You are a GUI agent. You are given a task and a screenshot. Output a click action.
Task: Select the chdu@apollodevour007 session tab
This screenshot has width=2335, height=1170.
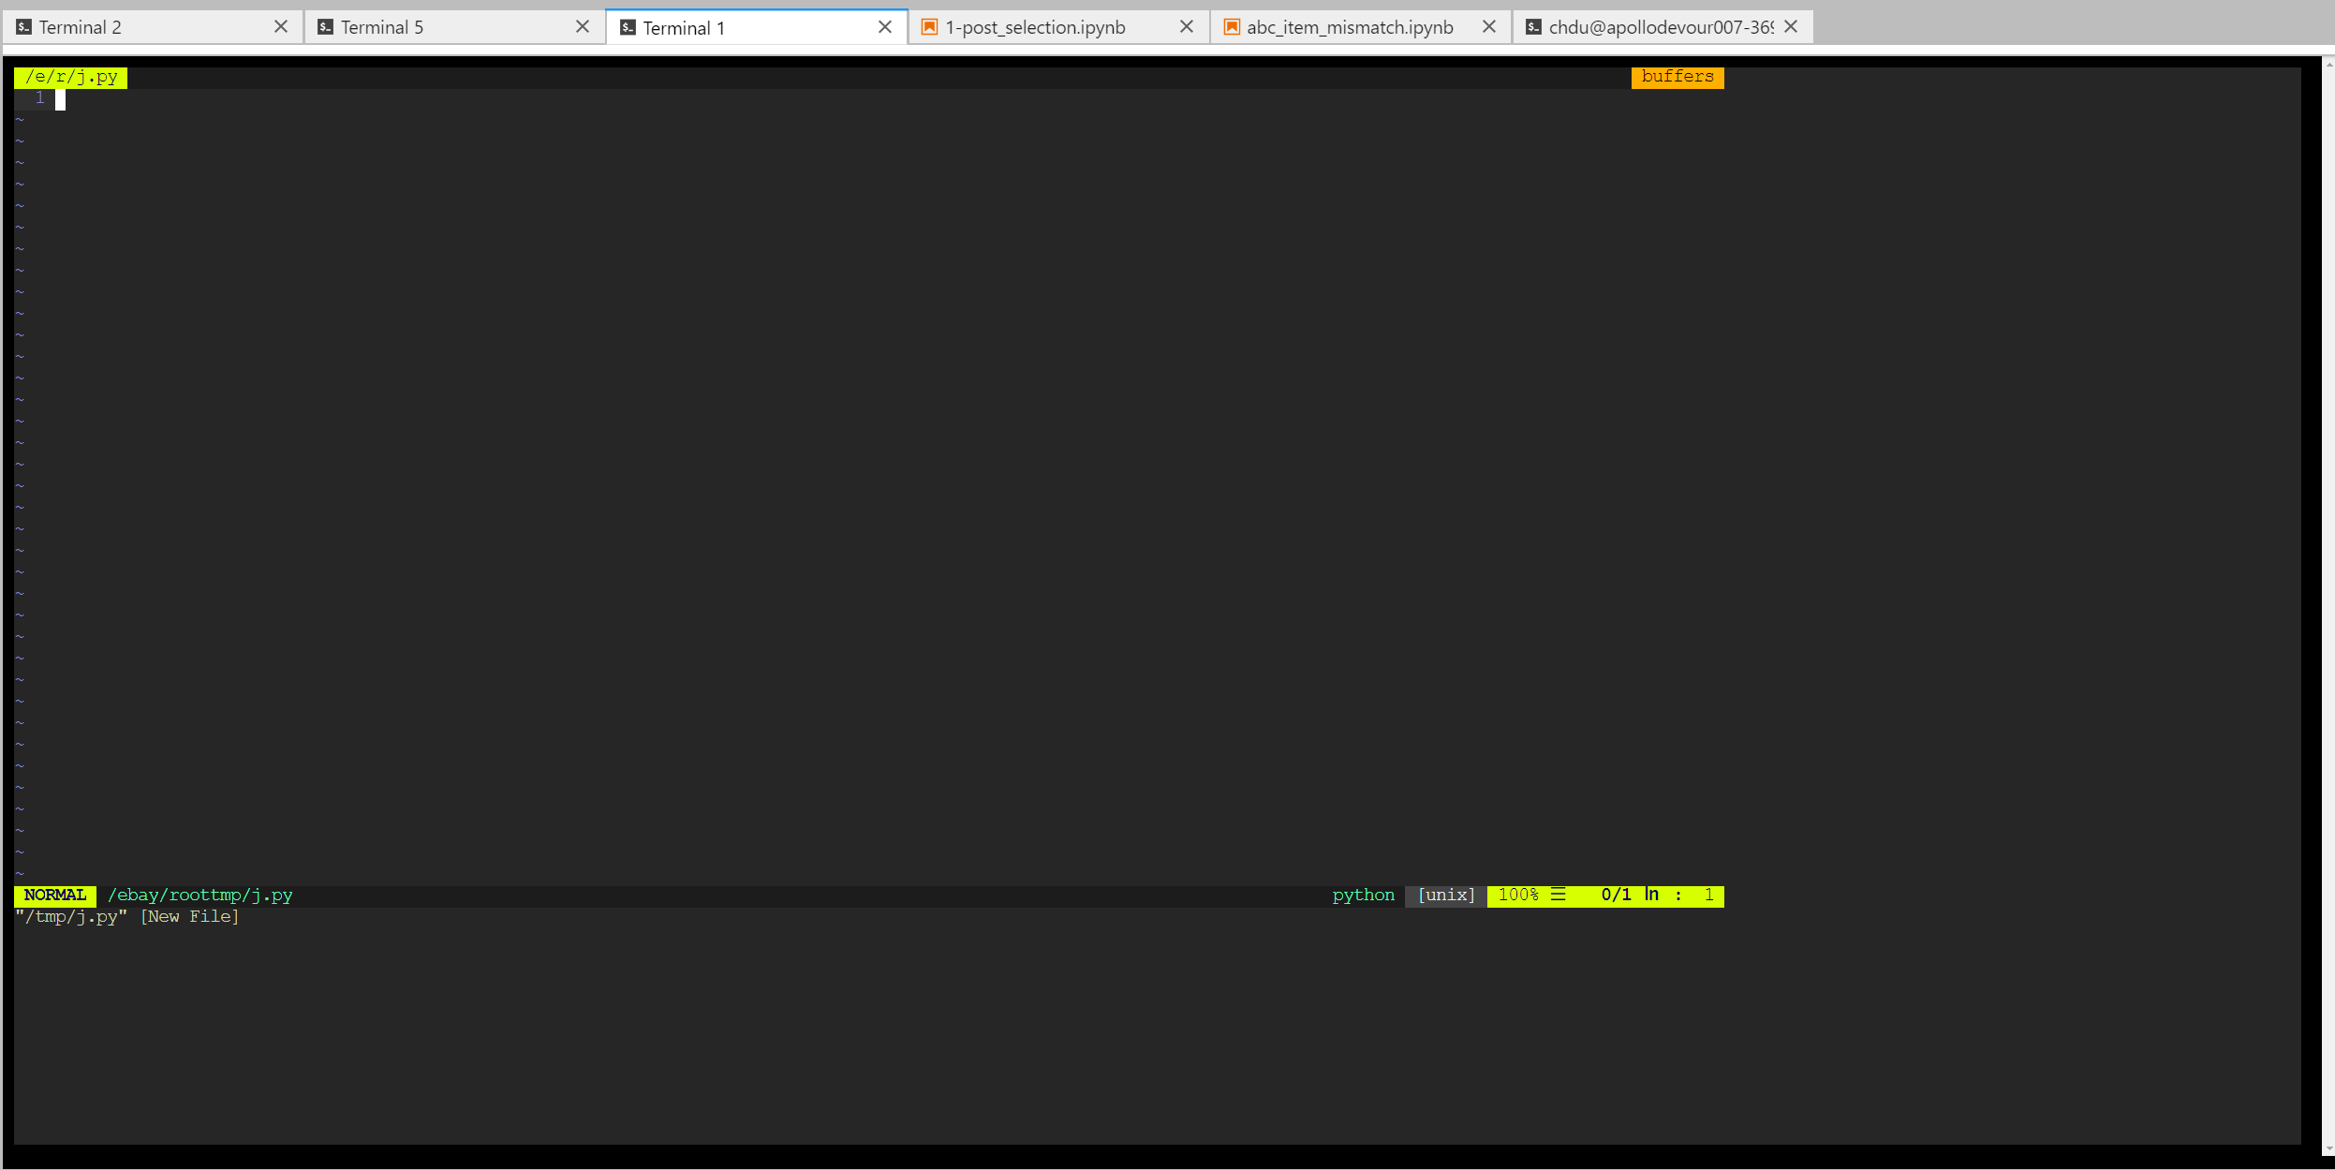click(x=1658, y=26)
